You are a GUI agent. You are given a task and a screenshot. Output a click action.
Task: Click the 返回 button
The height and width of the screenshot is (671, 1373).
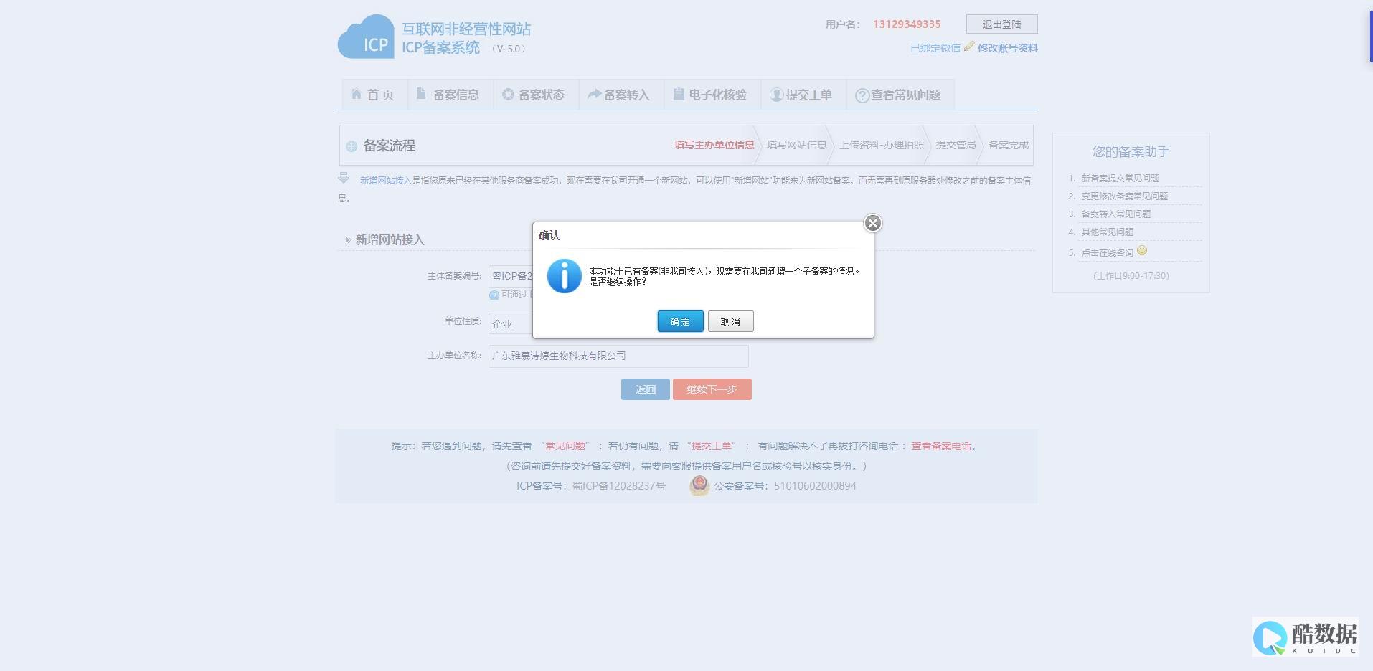(x=645, y=389)
